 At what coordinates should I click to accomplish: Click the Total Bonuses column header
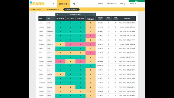(115, 18)
